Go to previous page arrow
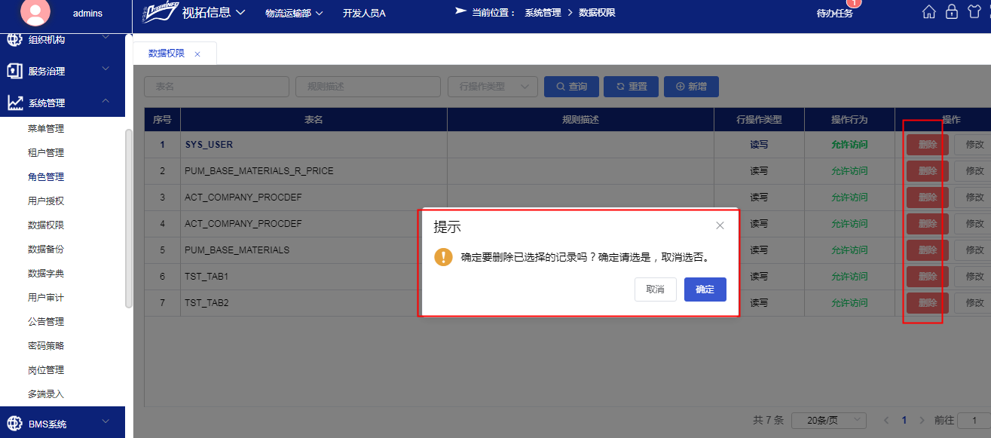The image size is (991, 438). point(886,420)
